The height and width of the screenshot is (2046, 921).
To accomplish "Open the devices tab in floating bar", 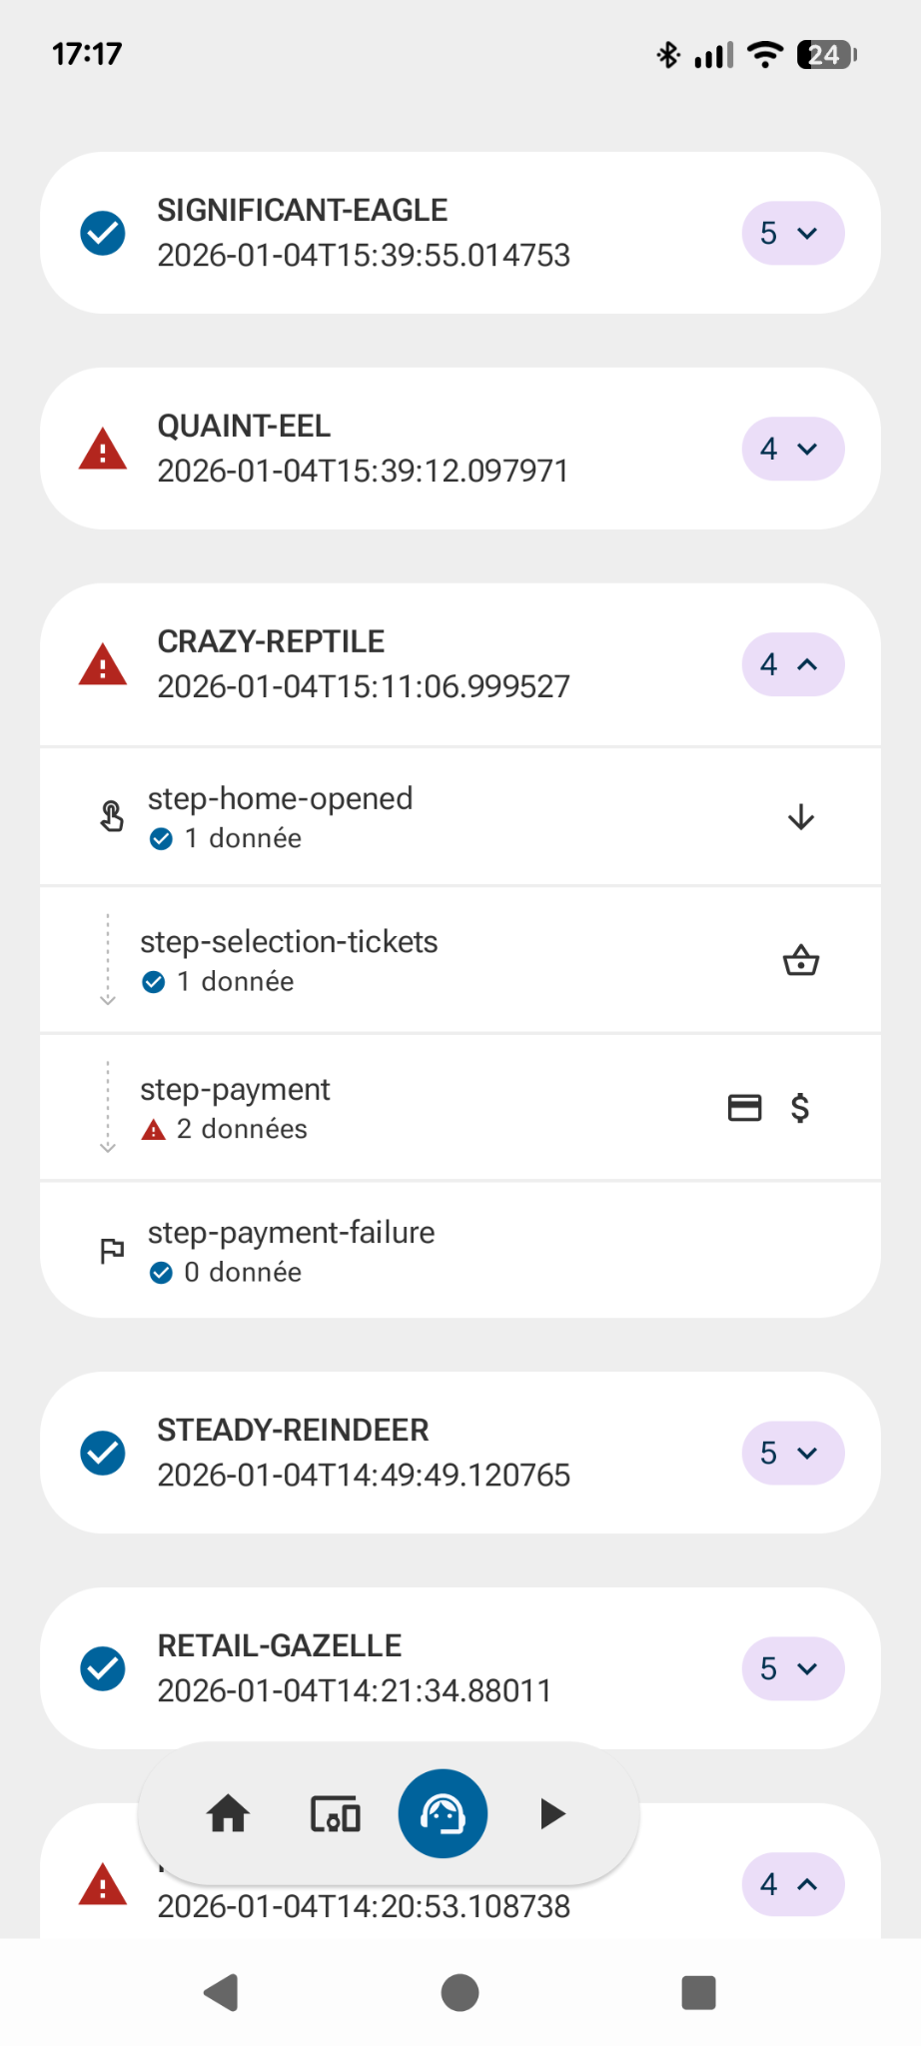I will tap(336, 1813).
